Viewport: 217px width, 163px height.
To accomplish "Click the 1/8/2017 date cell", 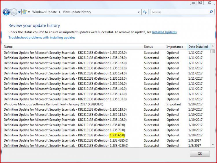I will click(x=194, y=146).
